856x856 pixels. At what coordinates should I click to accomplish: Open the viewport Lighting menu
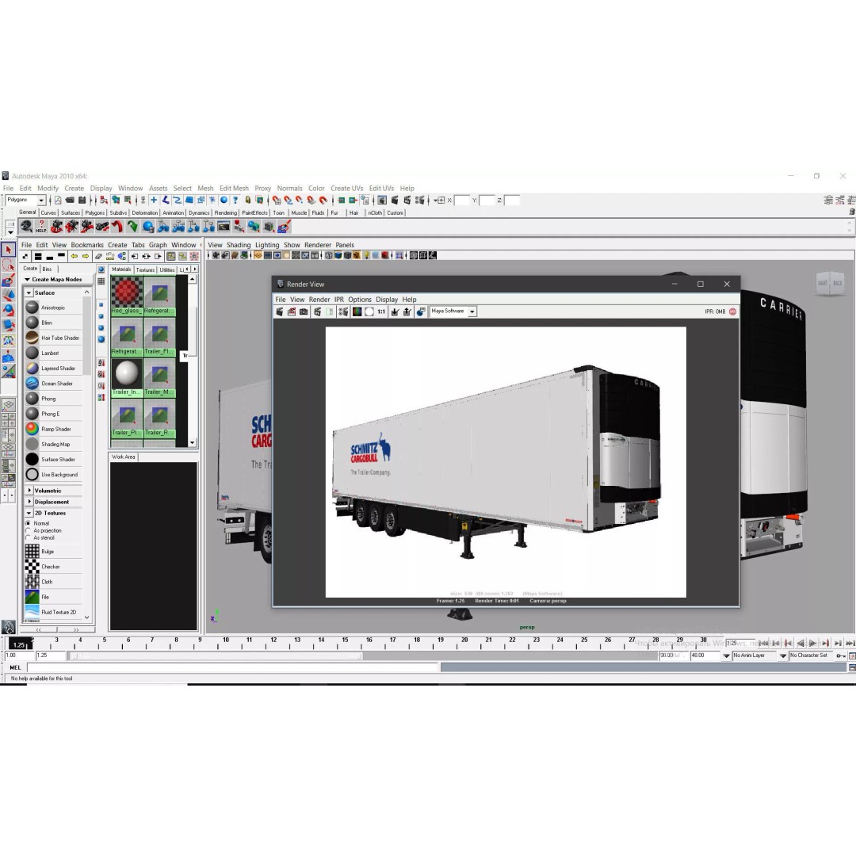[x=267, y=245]
